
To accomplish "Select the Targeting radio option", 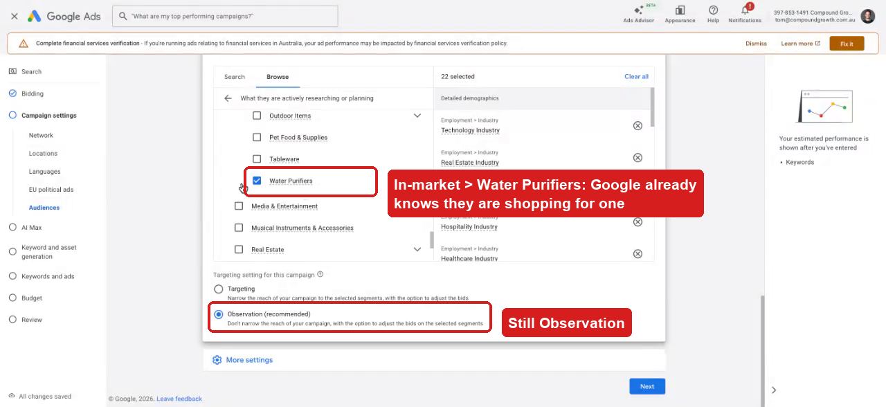I will coord(219,289).
